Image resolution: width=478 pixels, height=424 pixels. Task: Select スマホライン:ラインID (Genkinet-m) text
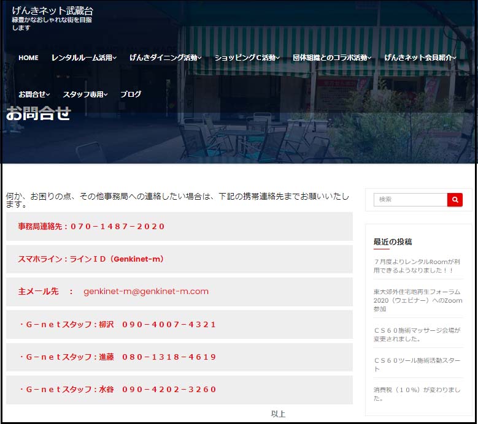[91, 259]
